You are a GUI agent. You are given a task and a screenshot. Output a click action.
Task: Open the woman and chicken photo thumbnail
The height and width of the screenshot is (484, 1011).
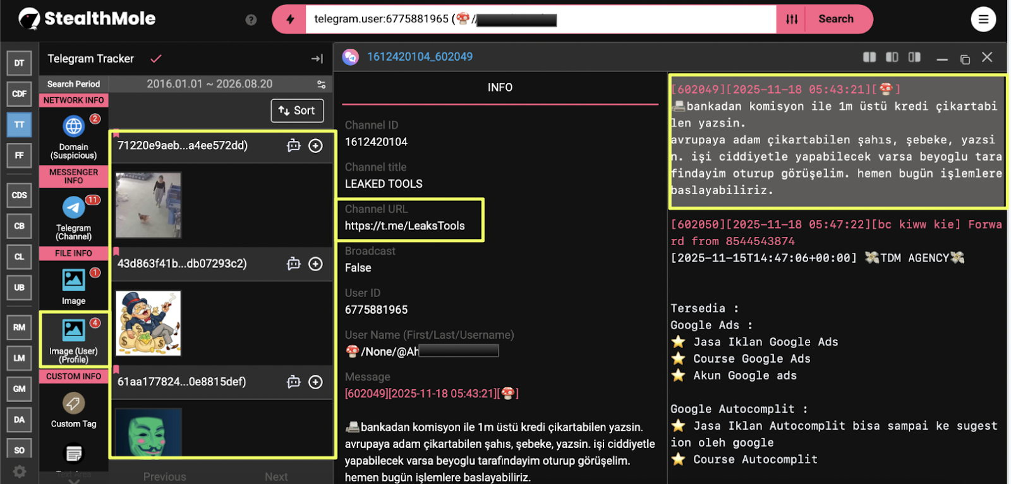[x=148, y=205]
